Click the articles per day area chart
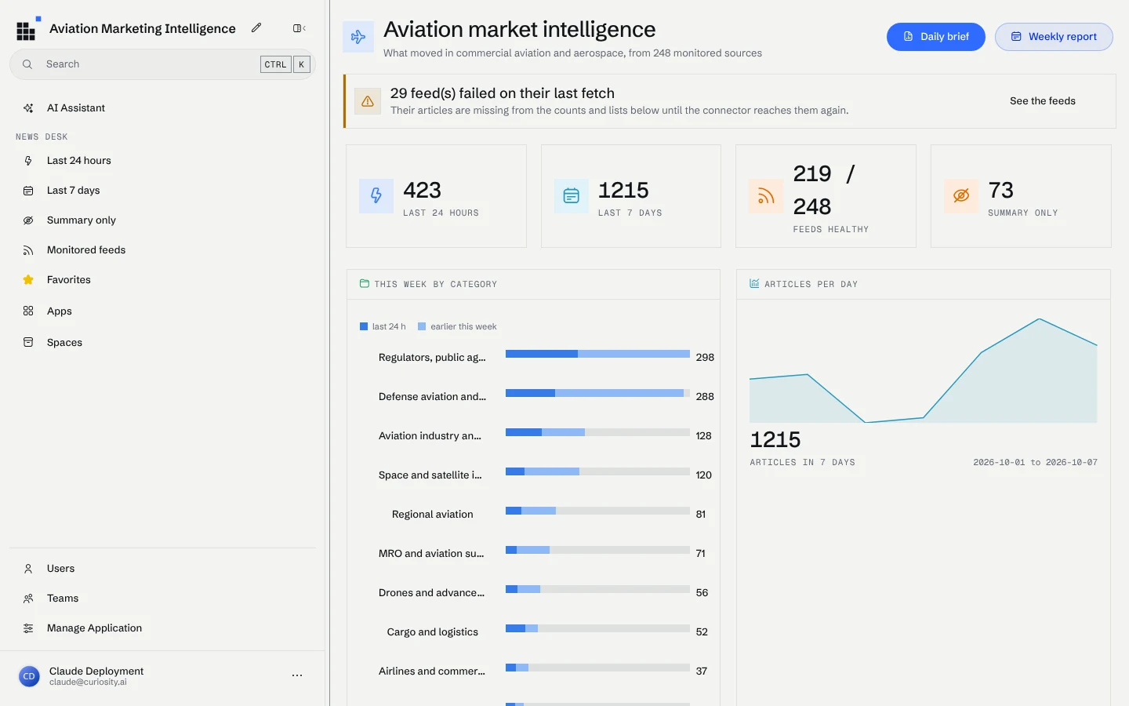1129x706 pixels. tap(924, 370)
